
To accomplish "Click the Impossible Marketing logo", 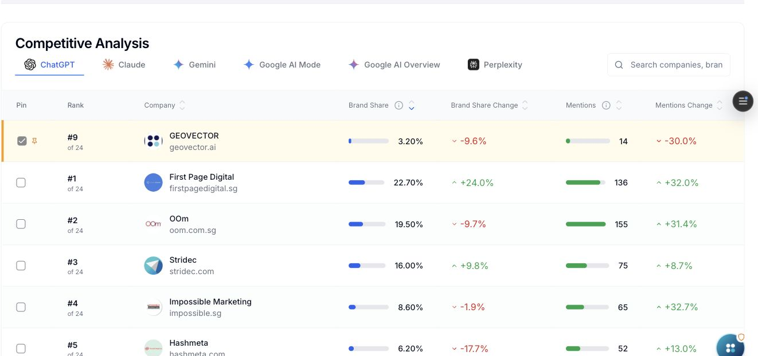I will [153, 307].
